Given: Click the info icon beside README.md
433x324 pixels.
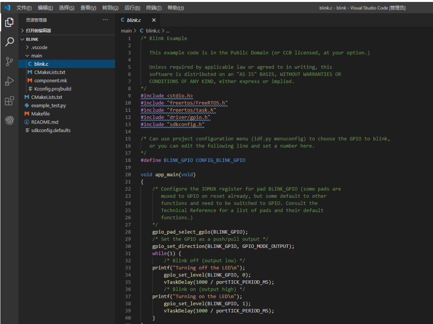Looking at the screenshot, I should 27,122.
